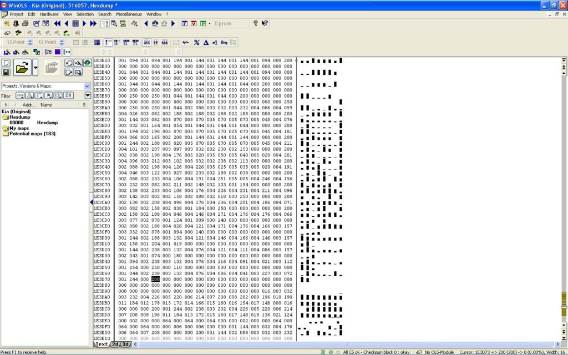568x355 pixels.
Task: Save project with the floppy disk icon
Action: 6,72
